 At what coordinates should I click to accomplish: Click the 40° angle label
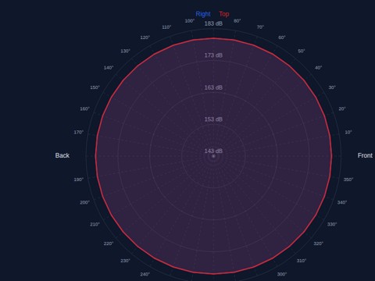click(318, 68)
